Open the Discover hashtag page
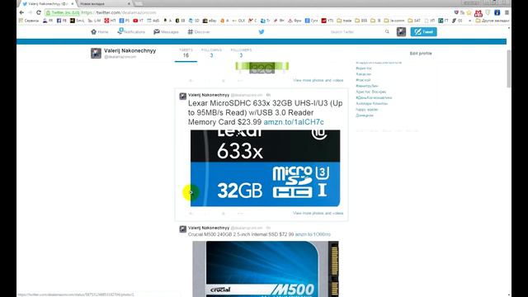This screenshot has width=528, height=297. tap(199, 31)
